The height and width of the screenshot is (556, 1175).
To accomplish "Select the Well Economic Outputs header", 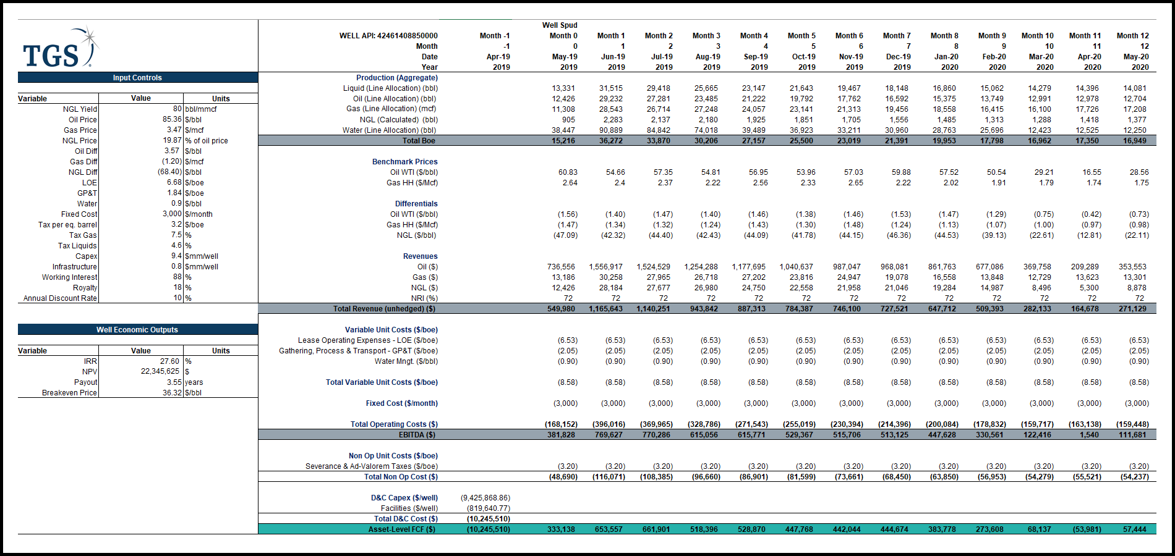I will click(137, 330).
